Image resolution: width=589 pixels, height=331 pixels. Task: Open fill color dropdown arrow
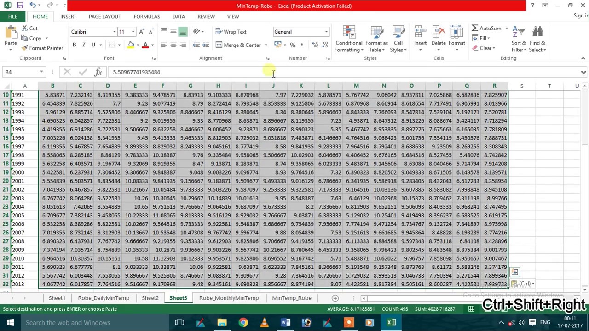[138, 45]
